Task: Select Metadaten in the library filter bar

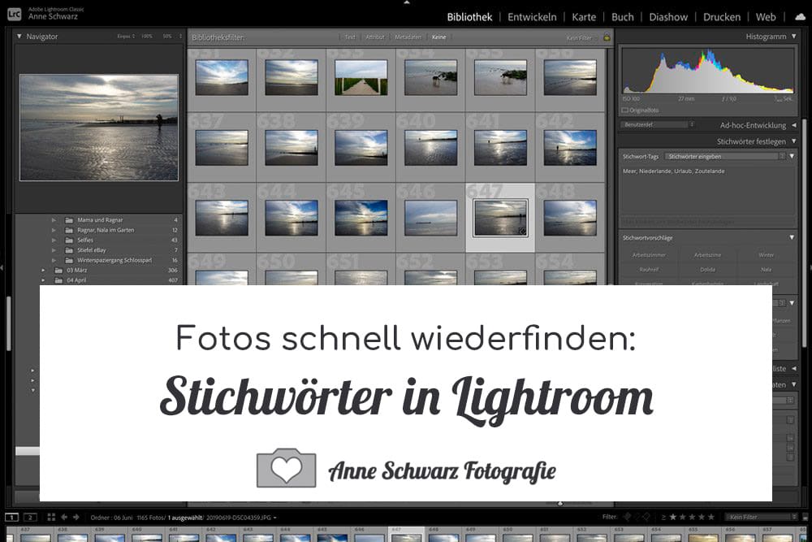Action: pyautogui.click(x=408, y=37)
